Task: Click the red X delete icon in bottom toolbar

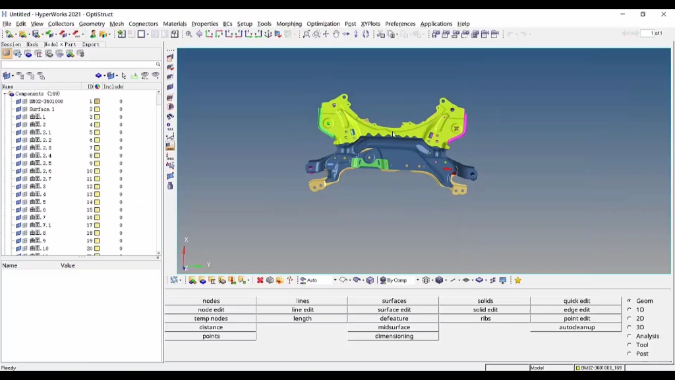Action: pyautogui.click(x=260, y=280)
